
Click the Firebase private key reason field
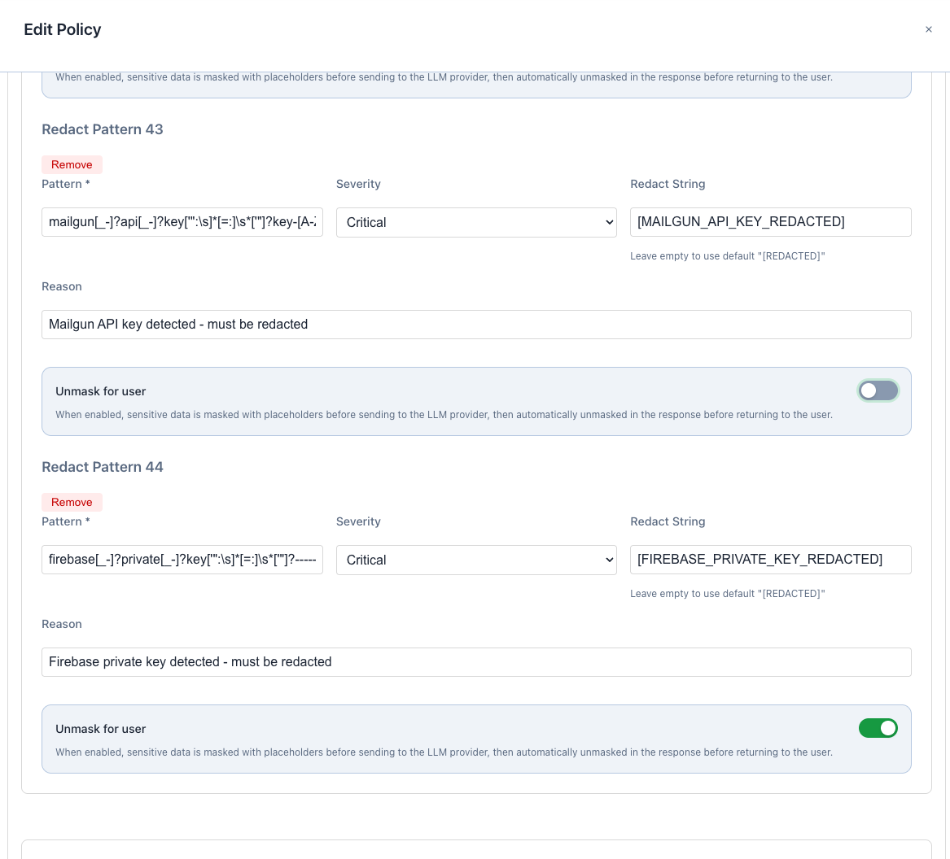476,662
